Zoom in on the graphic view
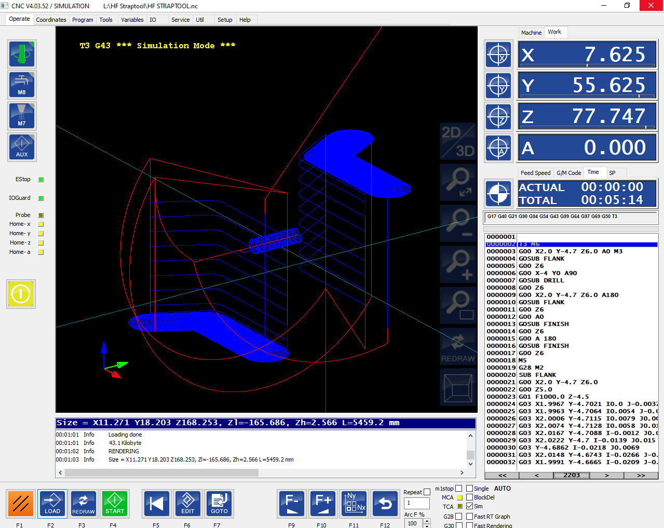The image size is (664, 528). pos(458,264)
